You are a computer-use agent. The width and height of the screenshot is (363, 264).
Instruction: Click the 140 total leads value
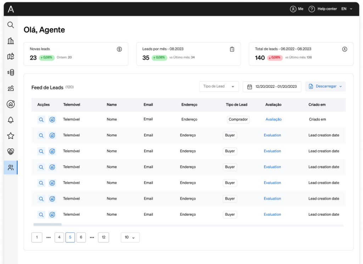(x=260, y=58)
